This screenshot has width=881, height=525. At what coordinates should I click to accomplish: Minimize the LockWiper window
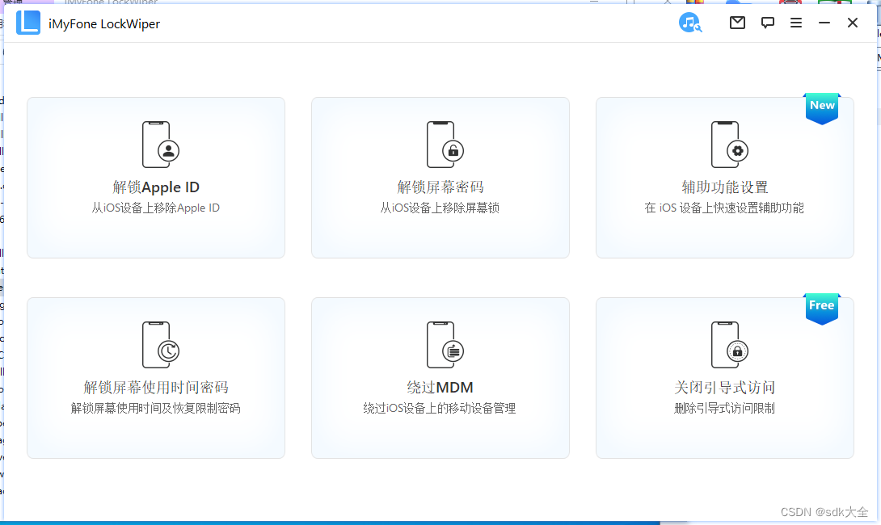(x=824, y=23)
